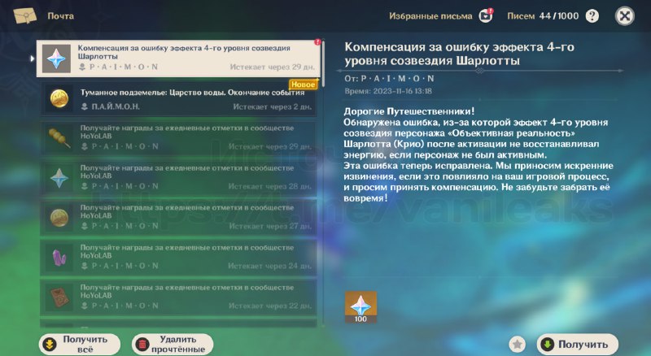This screenshot has width=651, height=356.
Task: Click the green arrow icon on the Получить button
Action: coord(547,344)
